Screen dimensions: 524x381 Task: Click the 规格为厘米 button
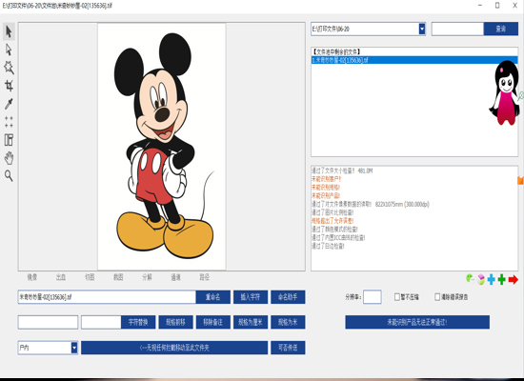point(251,322)
